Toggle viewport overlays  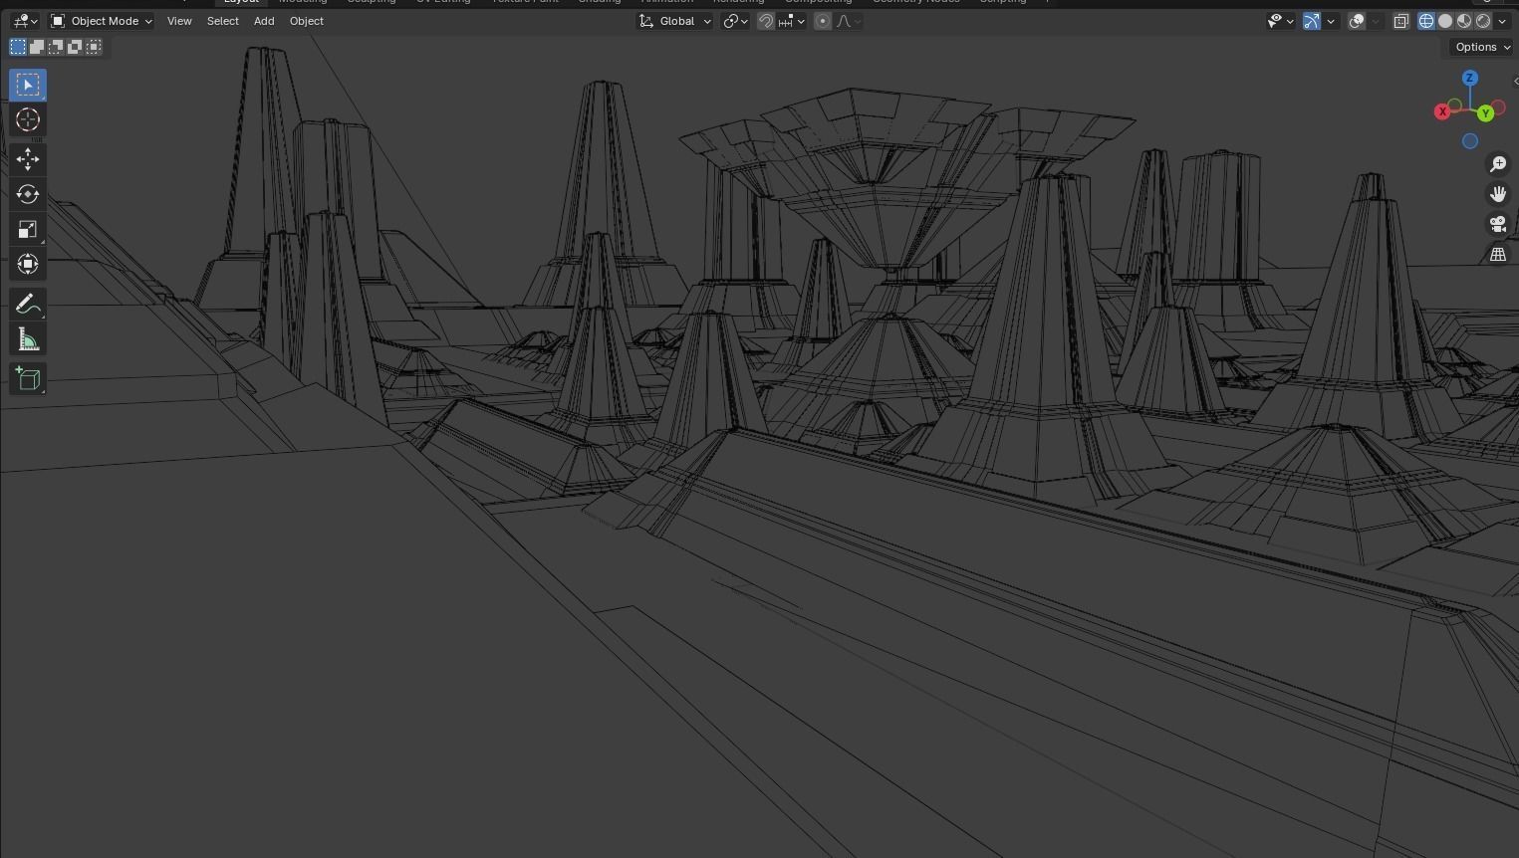coord(1357,21)
